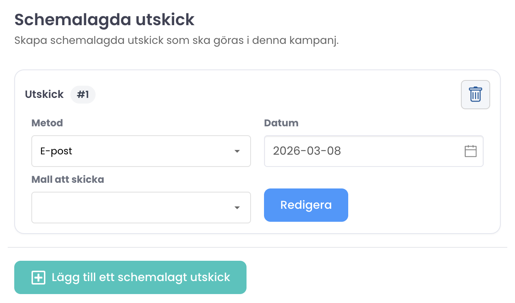Click the #1 badge next to Utskick
515x303 pixels.
pos(83,94)
